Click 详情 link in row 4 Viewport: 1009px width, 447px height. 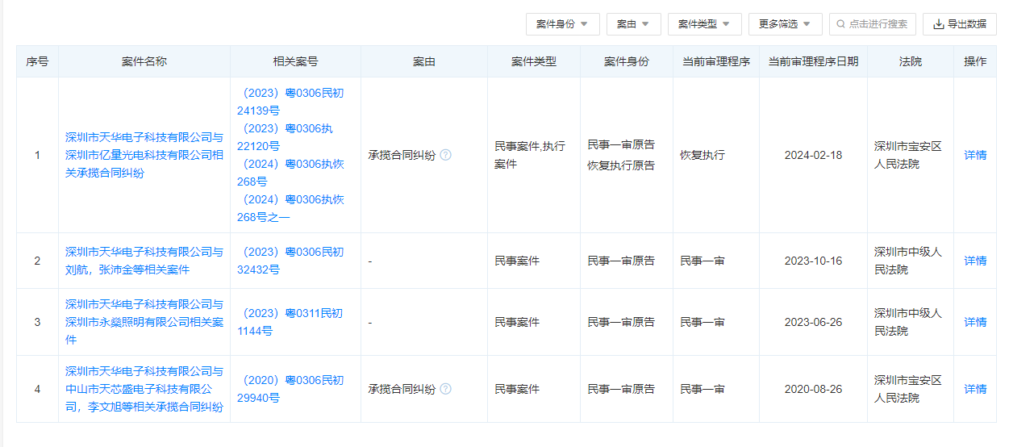pyautogui.click(x=975, y=389)
